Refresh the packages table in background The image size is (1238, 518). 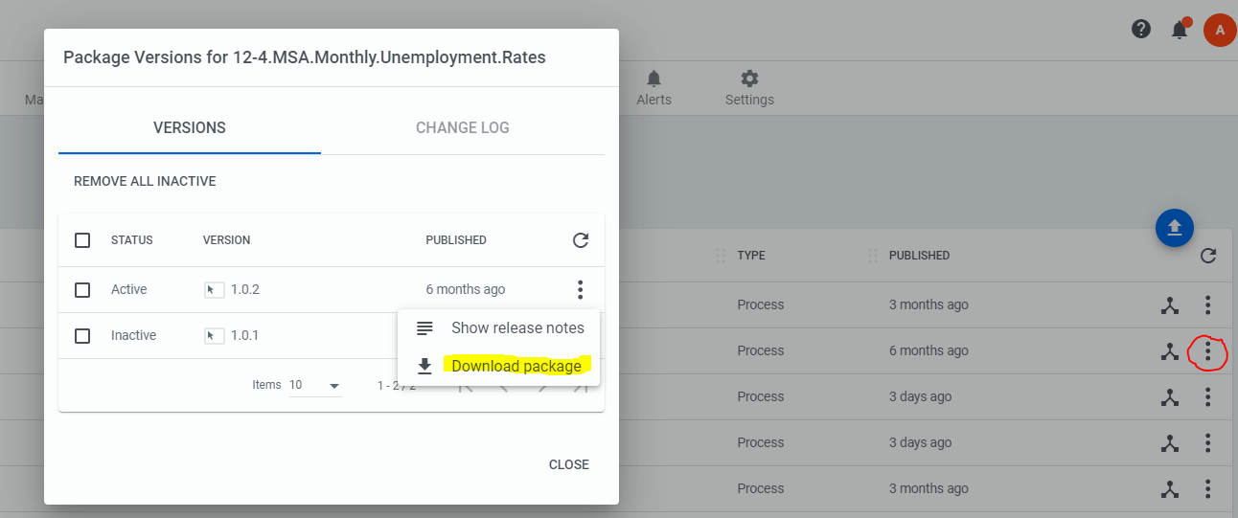pos(1208,256)
